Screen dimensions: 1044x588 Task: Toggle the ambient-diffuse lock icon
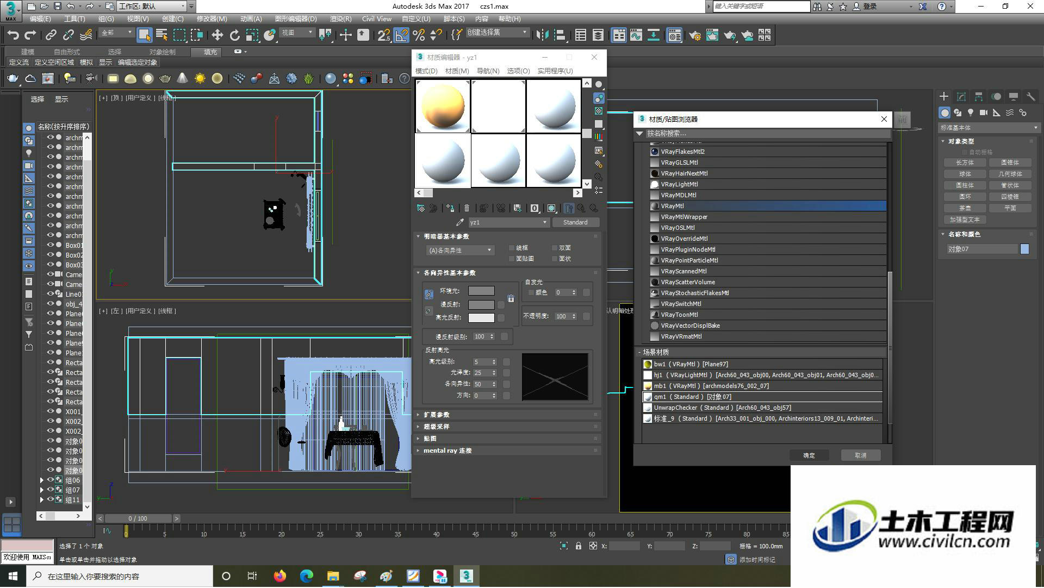point(511,298)
